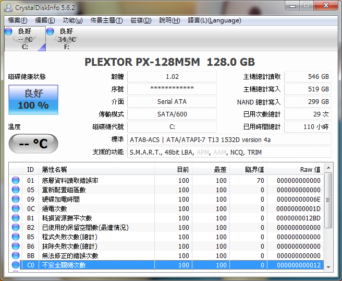Open the 語言(L)(Language) menu
Screen dimensions: 342x281
tap(214, 20)
